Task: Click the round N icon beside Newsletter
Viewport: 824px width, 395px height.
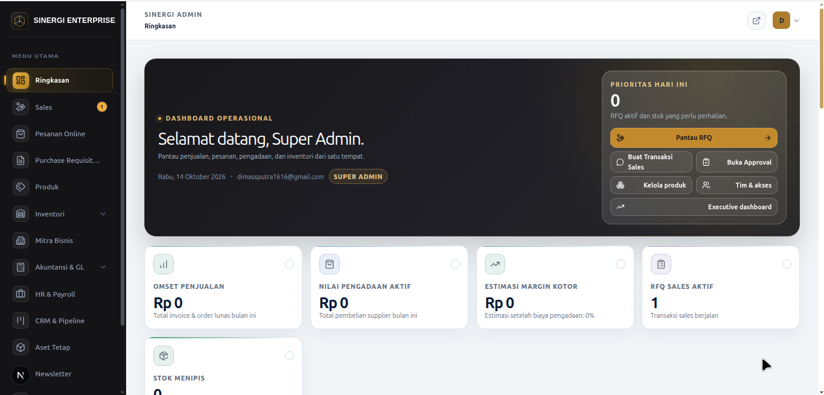Action: [21, 374]
